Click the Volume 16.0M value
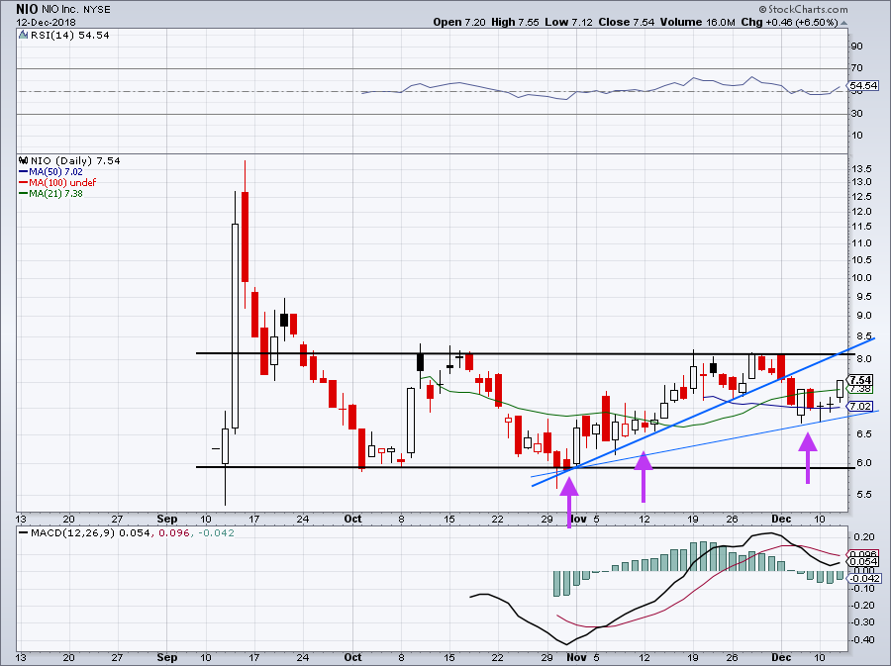 click(698, 22)
